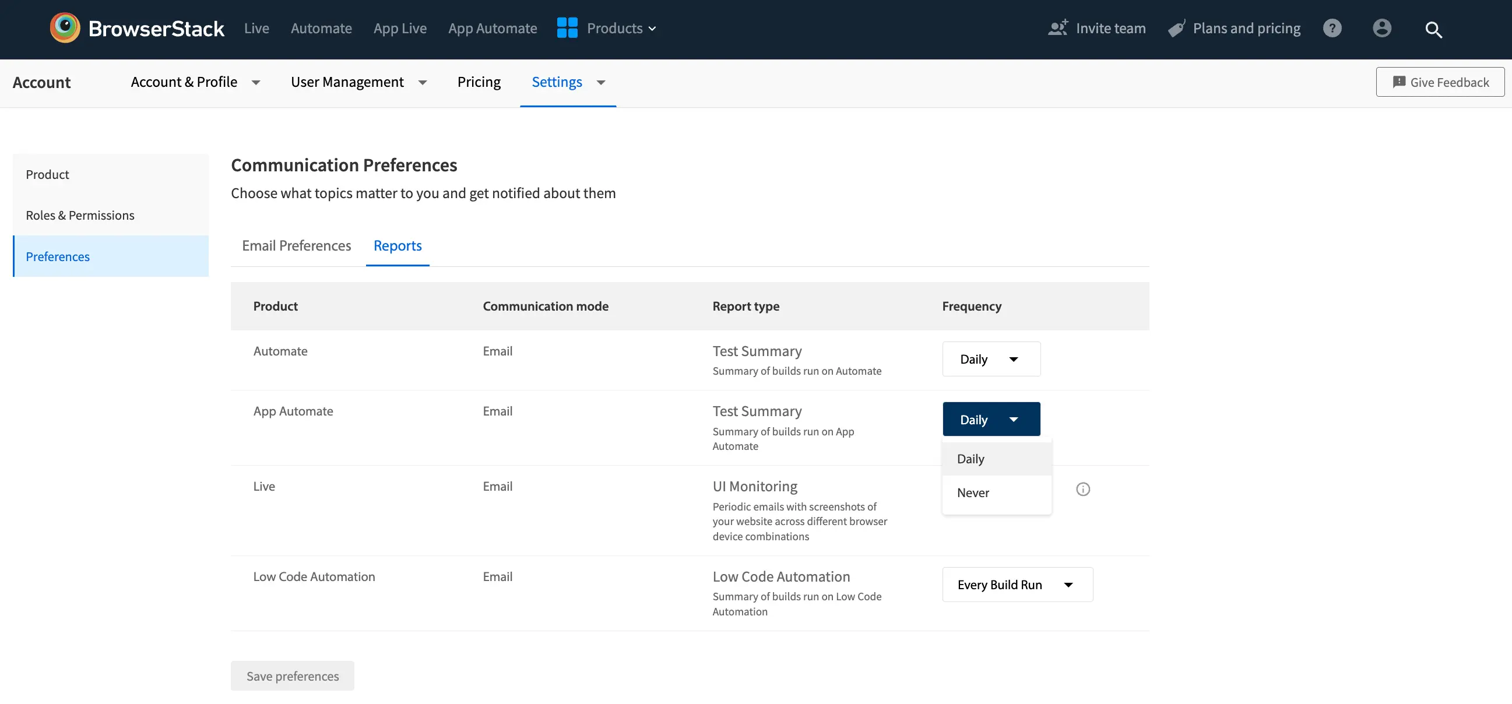Open the Products grid menu icon
This screenshot has width=1512, height=704.
[x=567, y=27]
